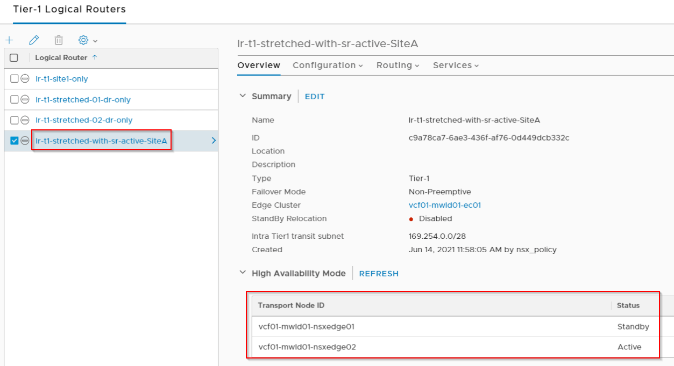Check the lr-t1-stretched-01-dr-only checkbox
Screen dimensions: 674x366
15,99
